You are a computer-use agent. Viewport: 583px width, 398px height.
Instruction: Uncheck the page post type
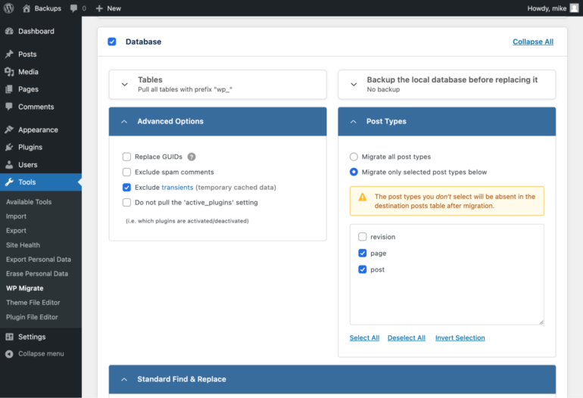coord(363,253)
